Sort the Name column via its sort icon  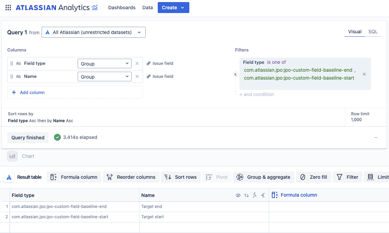246,195
